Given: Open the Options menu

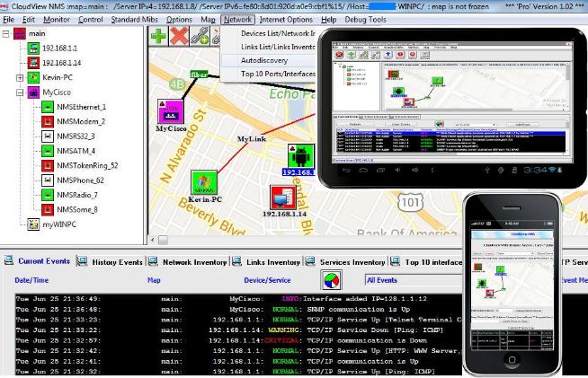Looking at the screenshot, I should [179, 20].
